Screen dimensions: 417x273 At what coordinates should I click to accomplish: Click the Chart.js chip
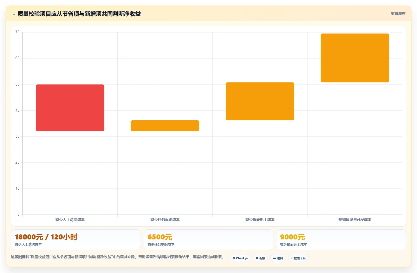[240, 258]
